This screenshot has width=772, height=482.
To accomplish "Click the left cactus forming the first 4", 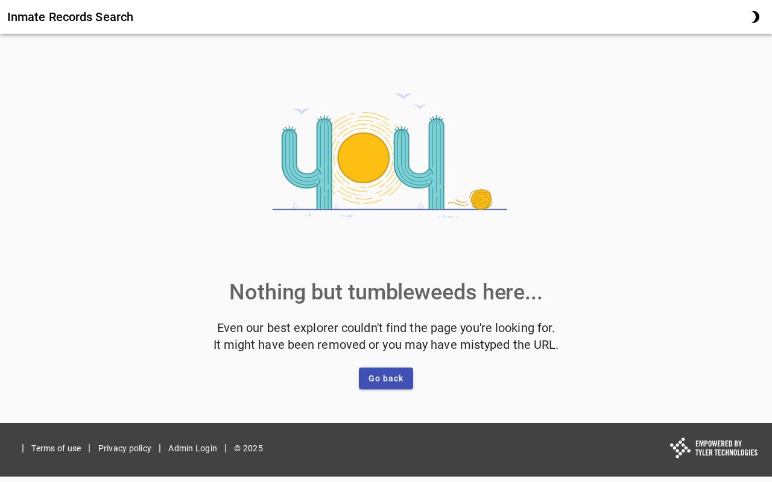I will point(307,163).
